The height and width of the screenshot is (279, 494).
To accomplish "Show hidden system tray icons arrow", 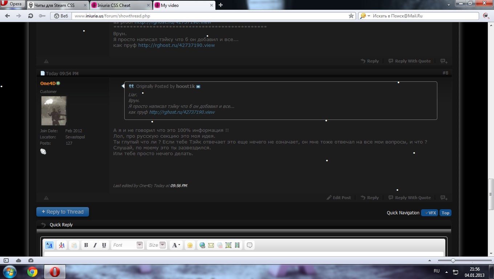I will coord(446,272).
